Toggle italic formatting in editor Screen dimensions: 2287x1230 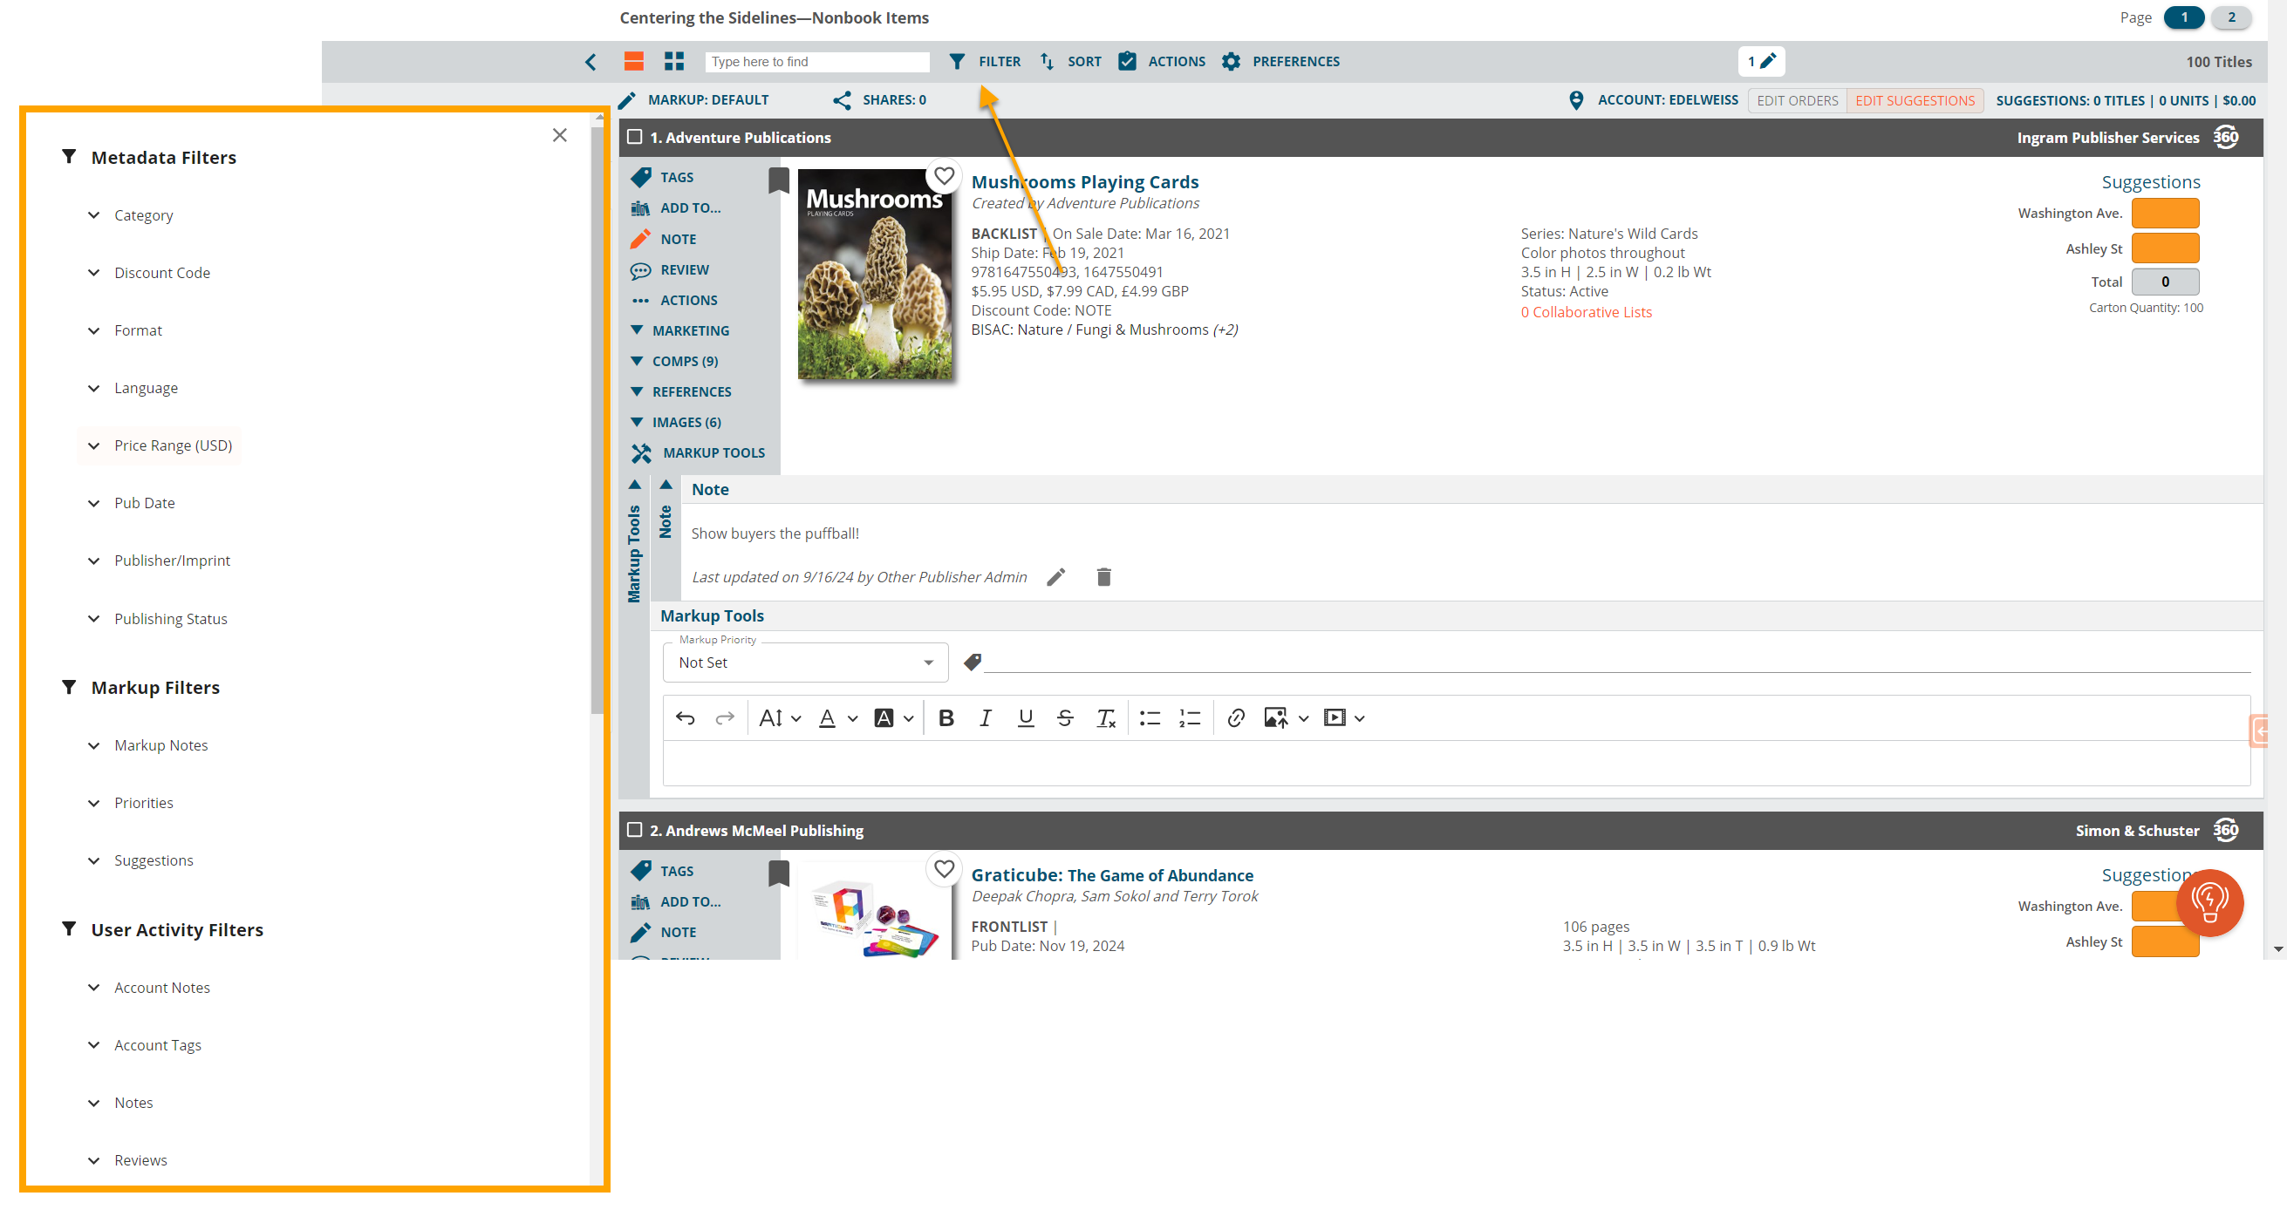(x=986, y=718)
